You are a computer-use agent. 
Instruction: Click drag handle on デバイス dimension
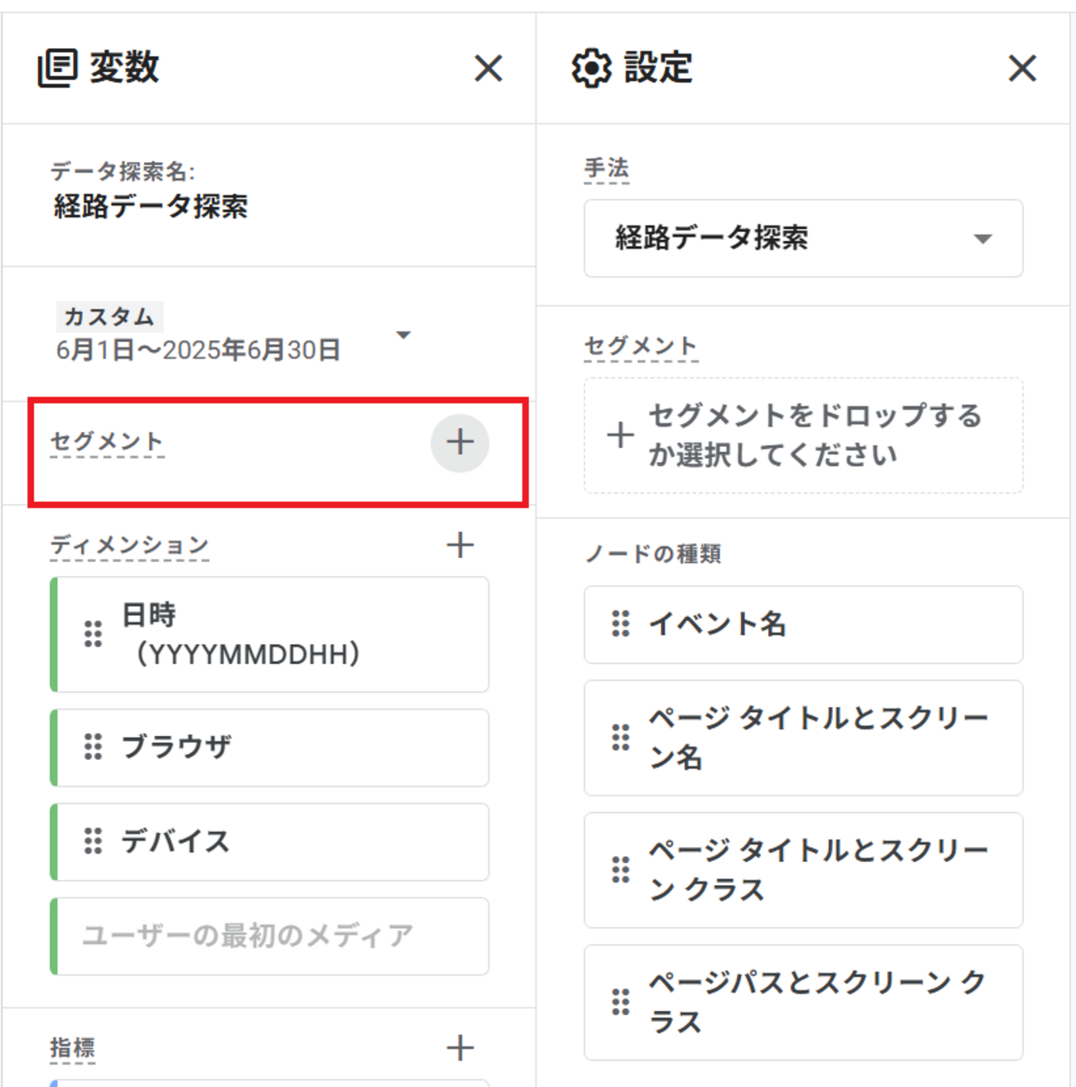94,841
